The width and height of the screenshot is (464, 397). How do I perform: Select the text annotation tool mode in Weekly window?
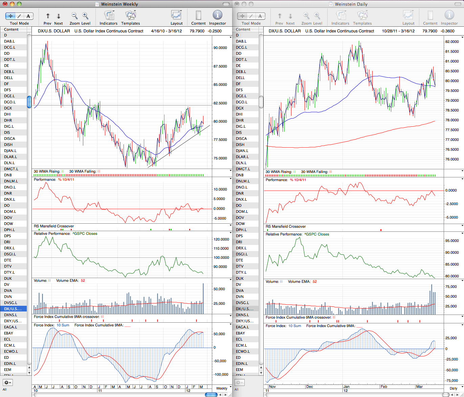click(x=28, y=16)
